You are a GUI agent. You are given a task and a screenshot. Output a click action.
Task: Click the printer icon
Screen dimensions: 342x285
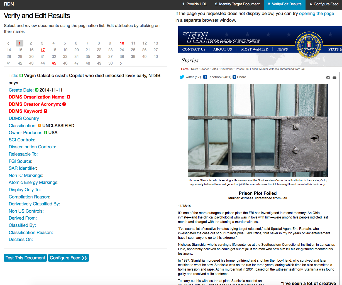pyautogui.click(x=334, y=77)
